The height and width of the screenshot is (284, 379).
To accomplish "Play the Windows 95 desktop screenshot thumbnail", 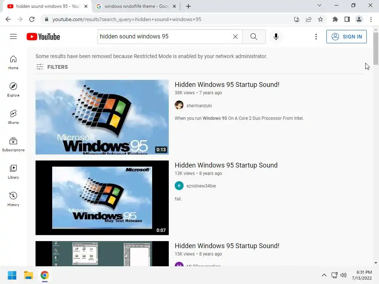I will pyautogui.click(x=102, y=254).
